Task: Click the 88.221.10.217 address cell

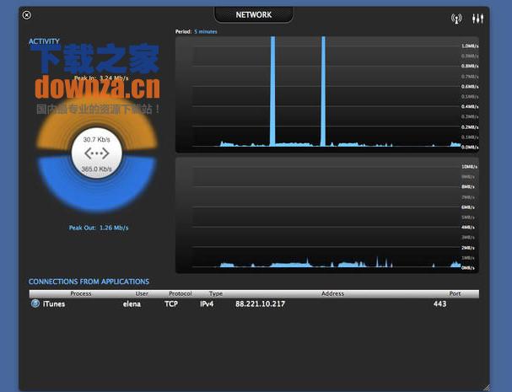Action: pos(260,304)
